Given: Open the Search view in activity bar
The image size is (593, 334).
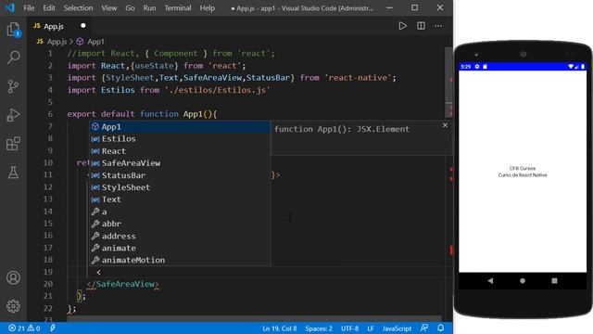Looking at the screenshot, I should [13, 58].
